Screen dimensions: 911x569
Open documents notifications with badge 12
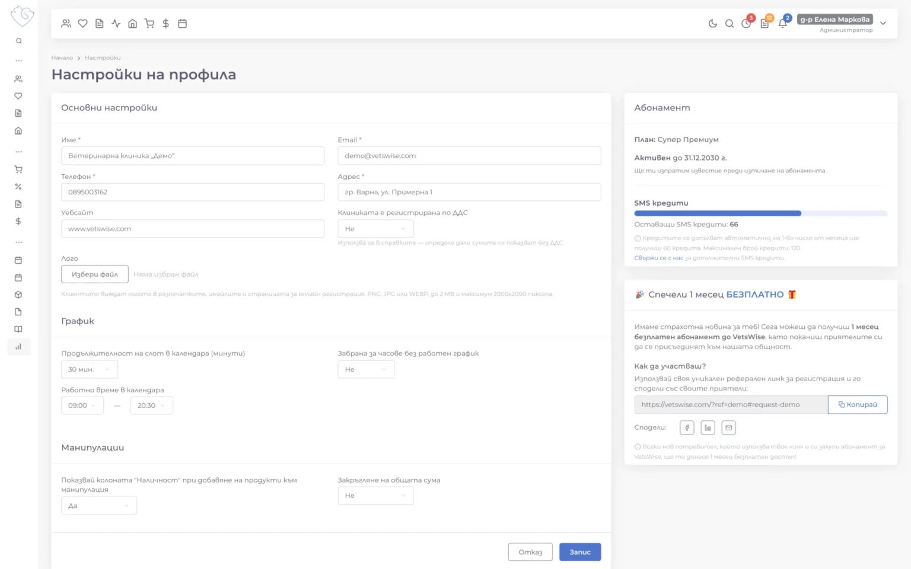(765, 24)
